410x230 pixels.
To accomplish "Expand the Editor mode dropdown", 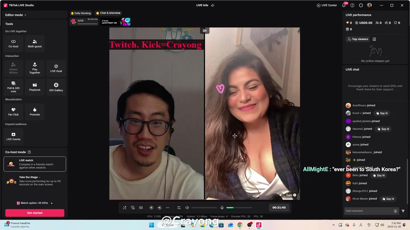I will click(16, 15).
